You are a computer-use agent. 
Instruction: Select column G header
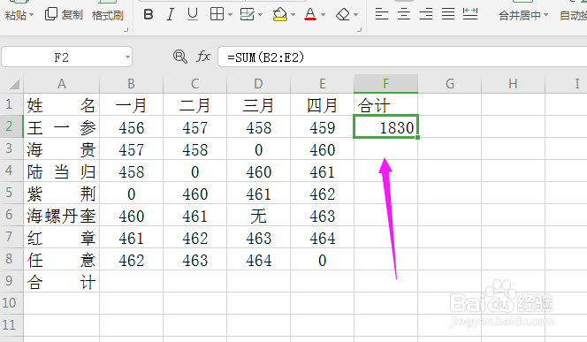(450, 84)
